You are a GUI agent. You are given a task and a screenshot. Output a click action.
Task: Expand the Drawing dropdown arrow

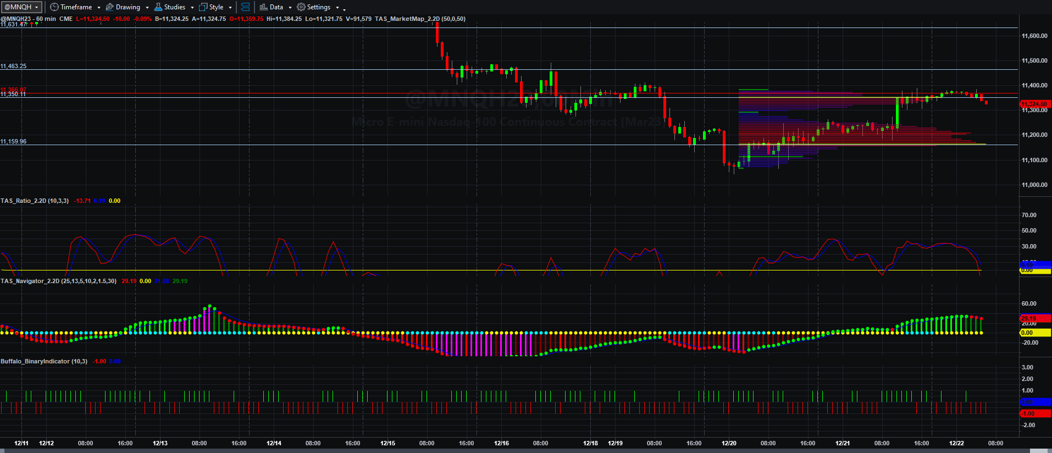pyautogui.click(x=147, y=8)
